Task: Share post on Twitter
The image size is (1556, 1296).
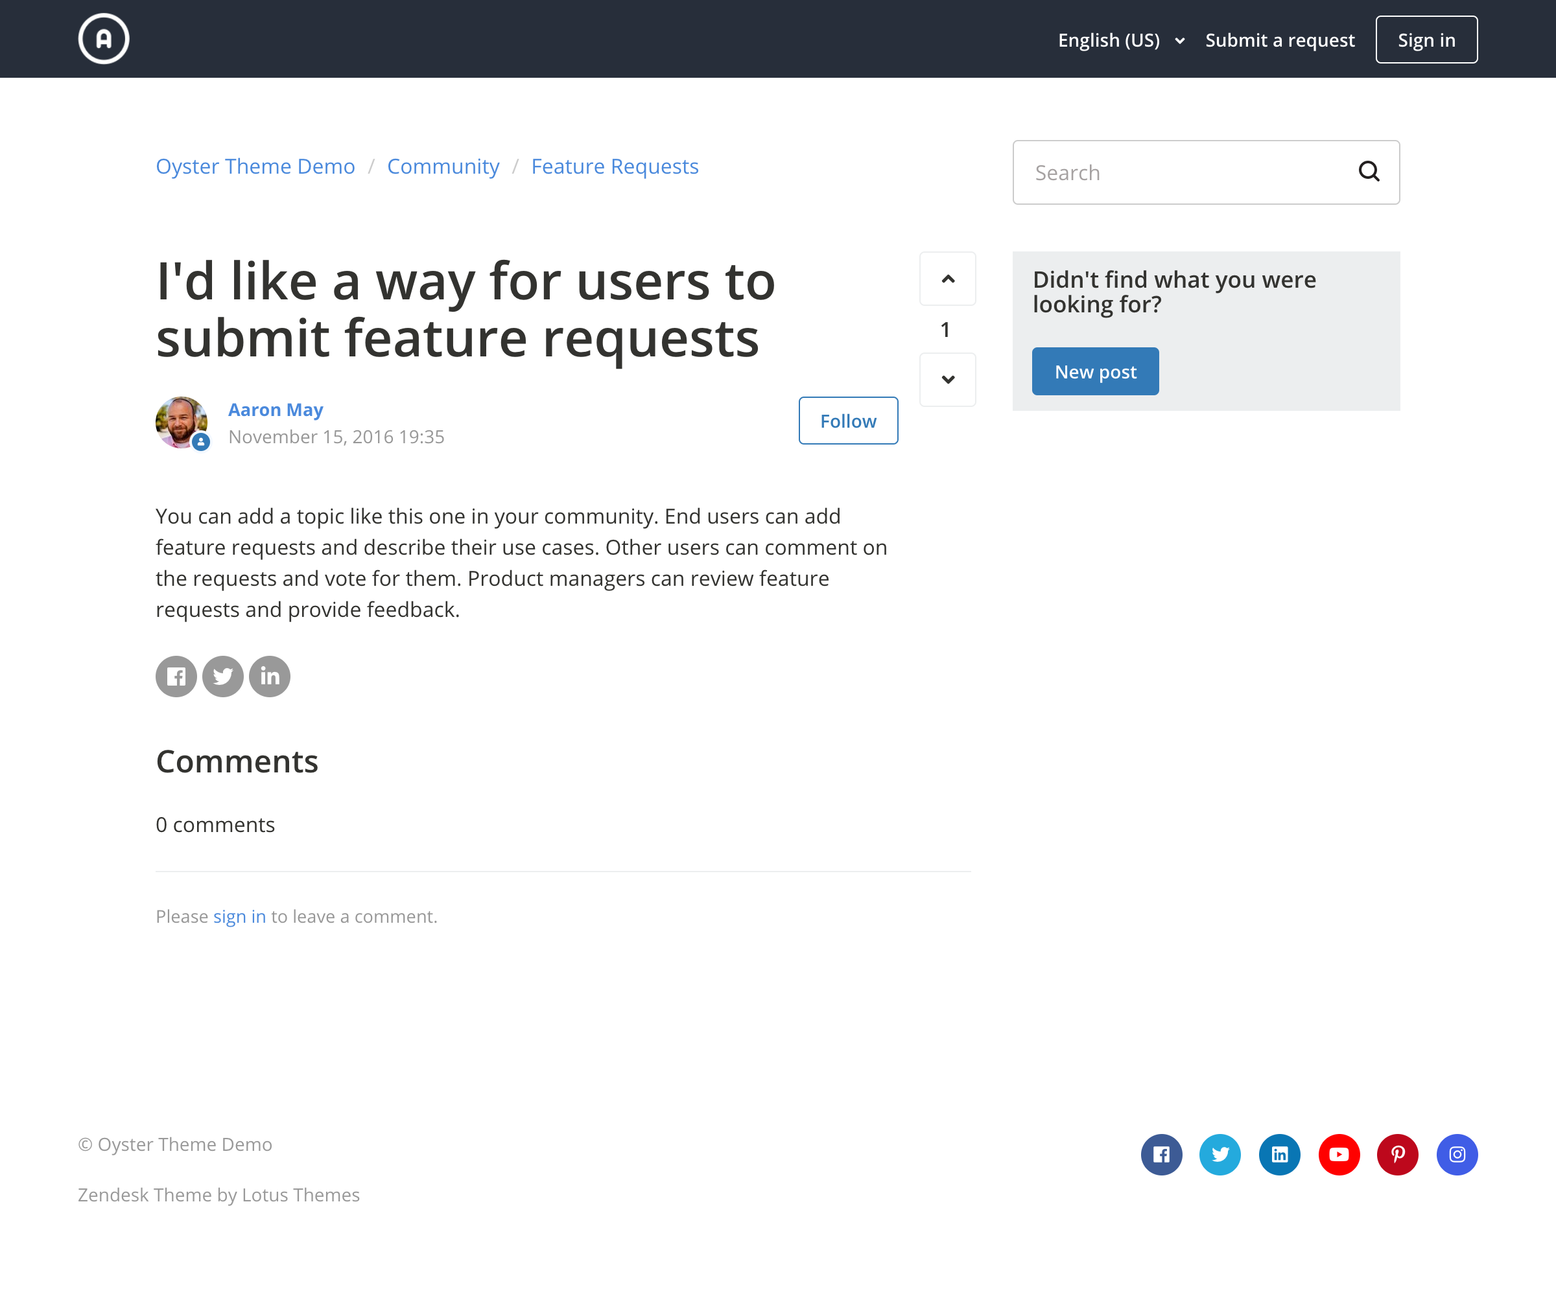Action: [x=222, y=676]
